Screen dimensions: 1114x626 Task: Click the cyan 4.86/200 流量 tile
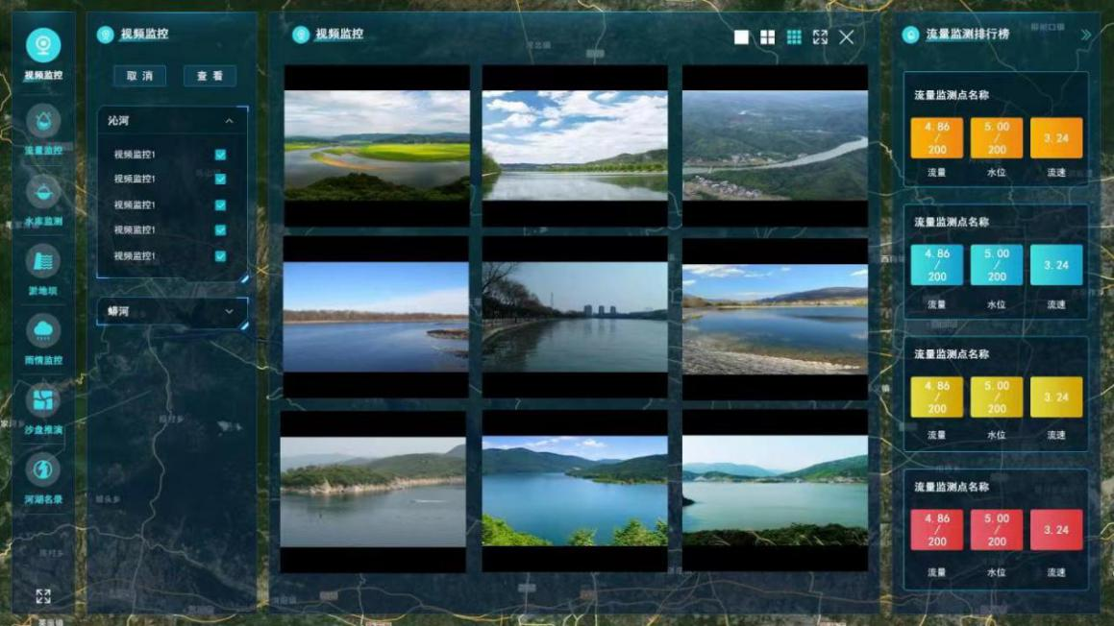(936, 265)
